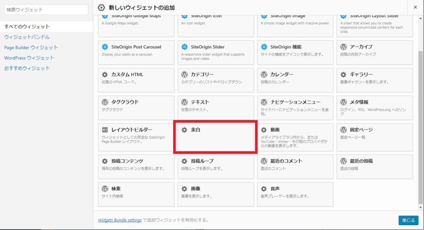Screen dimensions: 424x230
Task: Click the gear icon beside 余白
Action: (184, 130)
